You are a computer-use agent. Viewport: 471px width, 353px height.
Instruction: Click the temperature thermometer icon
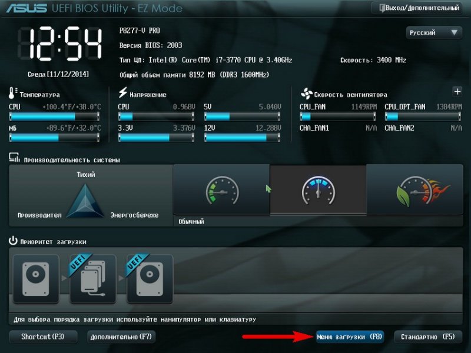click(x=12, y=93)
